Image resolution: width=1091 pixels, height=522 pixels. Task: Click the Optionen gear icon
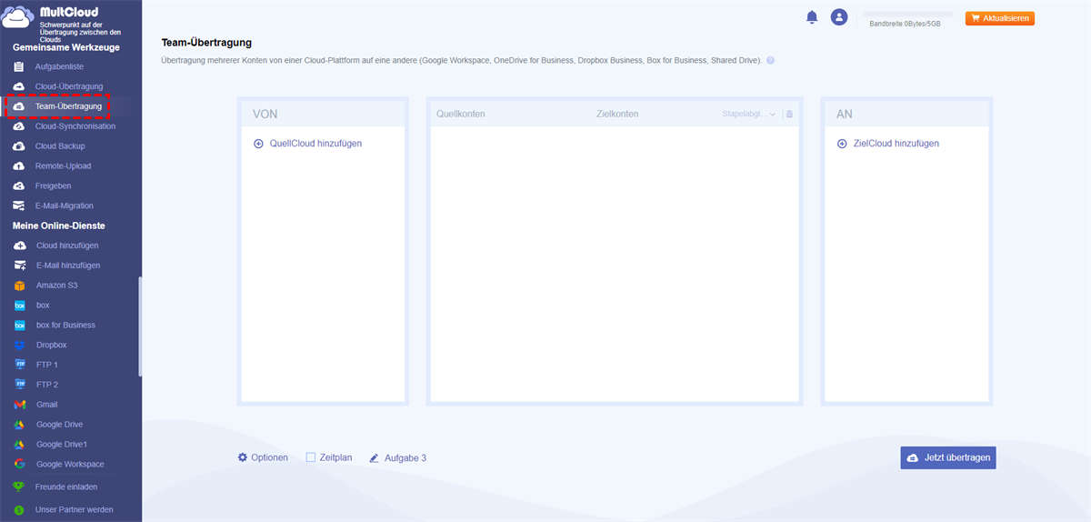(243, 457)
